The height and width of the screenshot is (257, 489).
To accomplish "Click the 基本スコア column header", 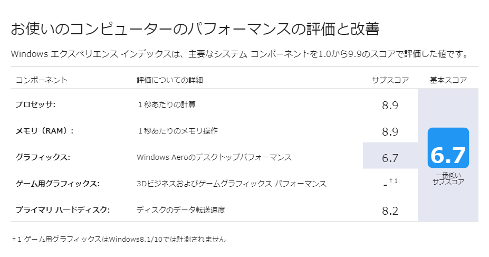I will click(x=448, y=80).
